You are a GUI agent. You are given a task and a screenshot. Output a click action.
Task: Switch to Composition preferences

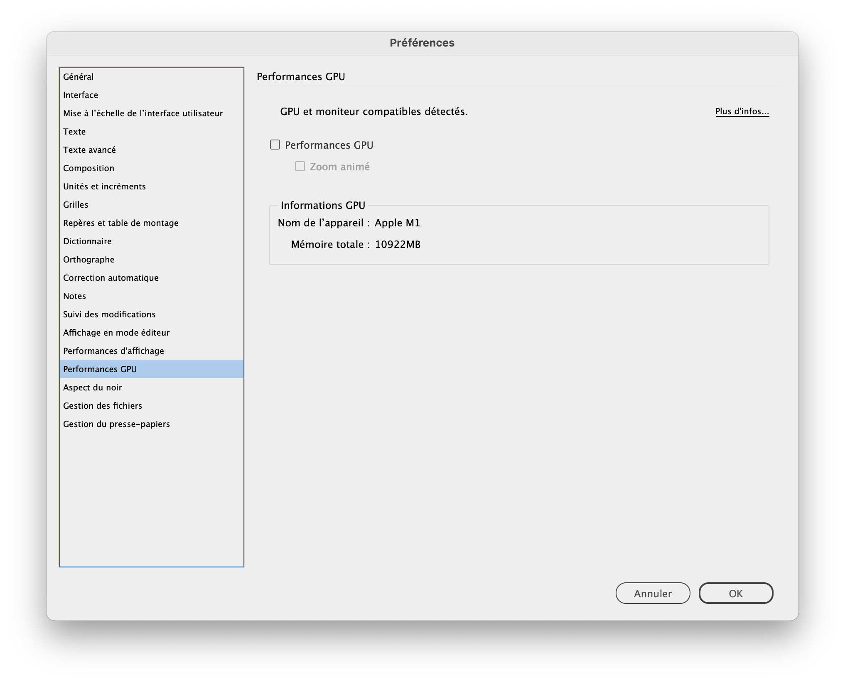tap(88, 168)
